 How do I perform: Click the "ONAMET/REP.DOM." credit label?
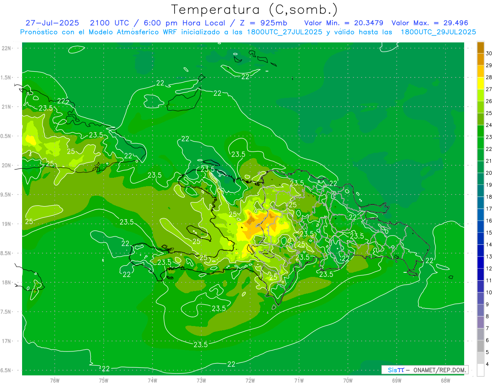(x=440, y=370)
